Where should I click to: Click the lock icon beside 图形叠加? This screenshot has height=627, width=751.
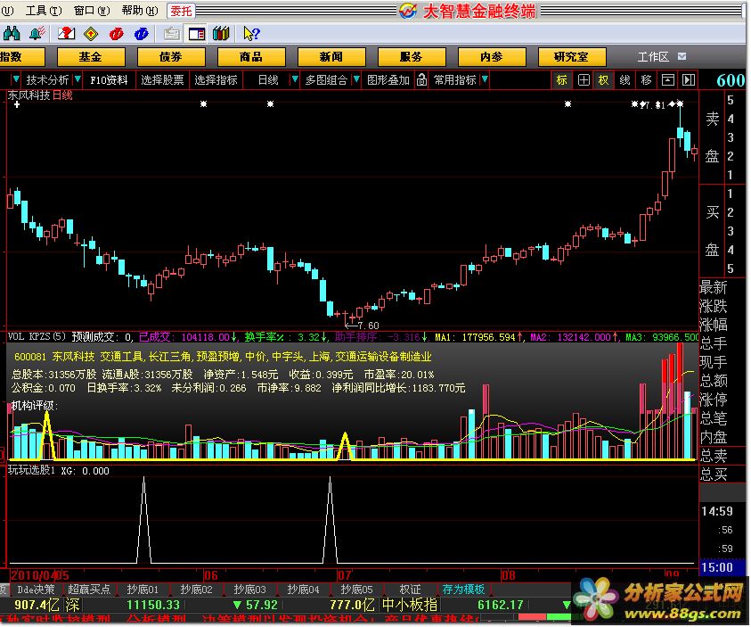[421, 79]
